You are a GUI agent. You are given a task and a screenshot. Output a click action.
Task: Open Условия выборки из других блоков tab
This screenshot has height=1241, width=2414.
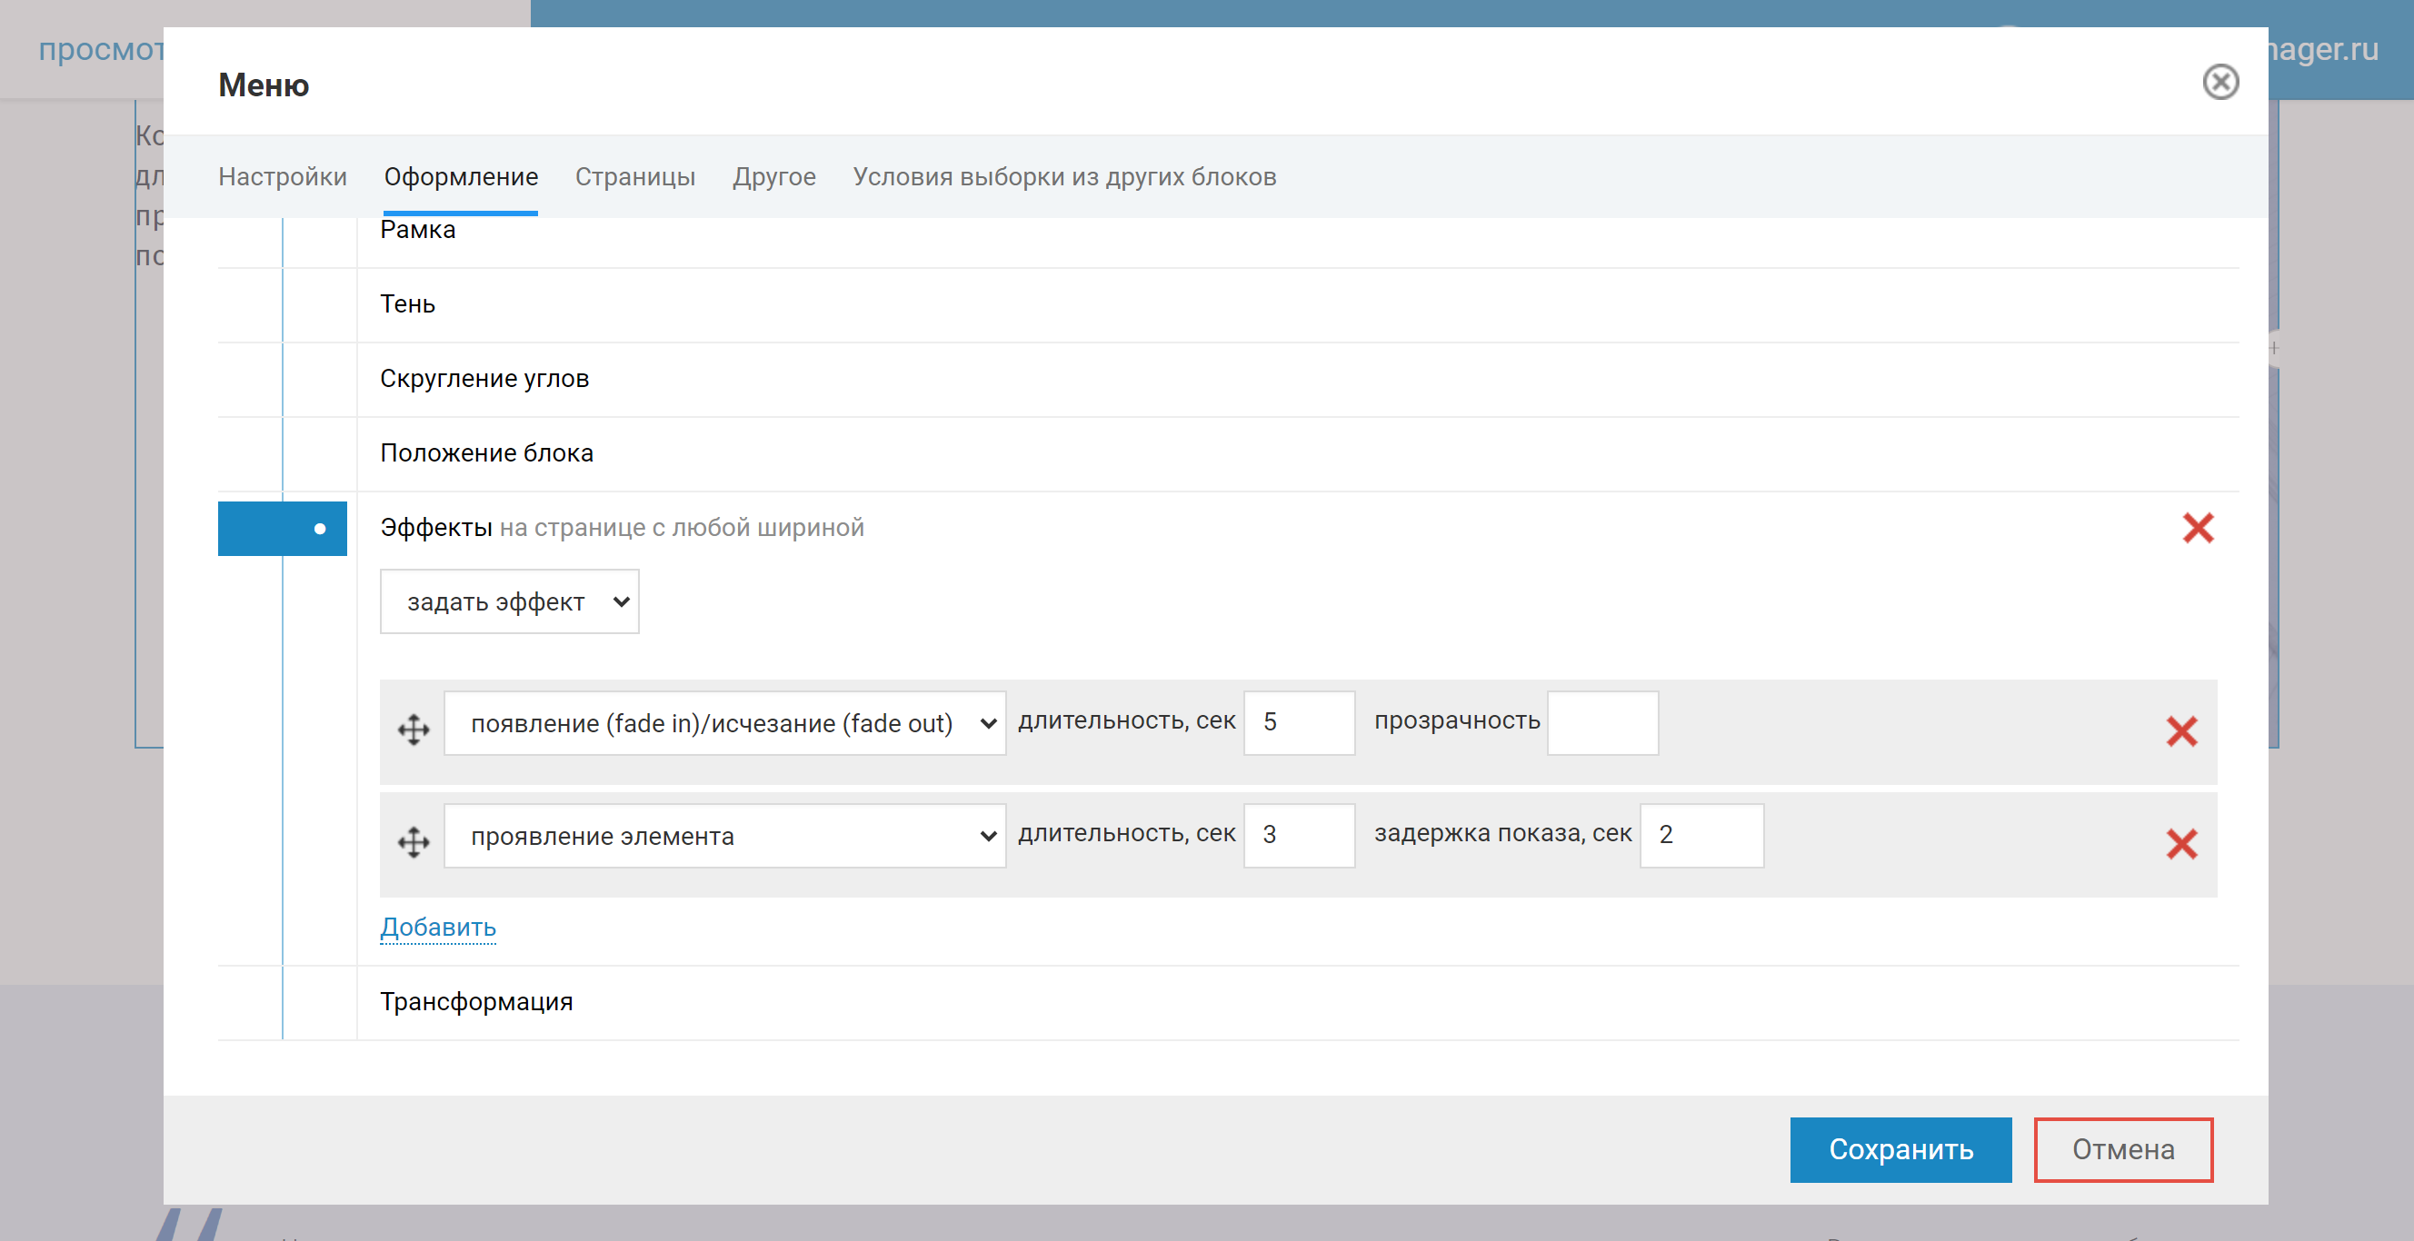(x=1063, y=177)
